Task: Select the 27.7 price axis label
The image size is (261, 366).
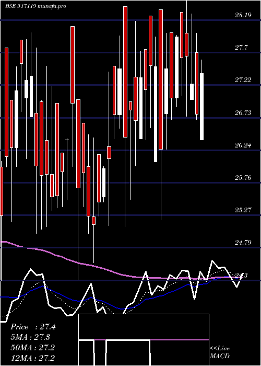Action: click(241, 48)
